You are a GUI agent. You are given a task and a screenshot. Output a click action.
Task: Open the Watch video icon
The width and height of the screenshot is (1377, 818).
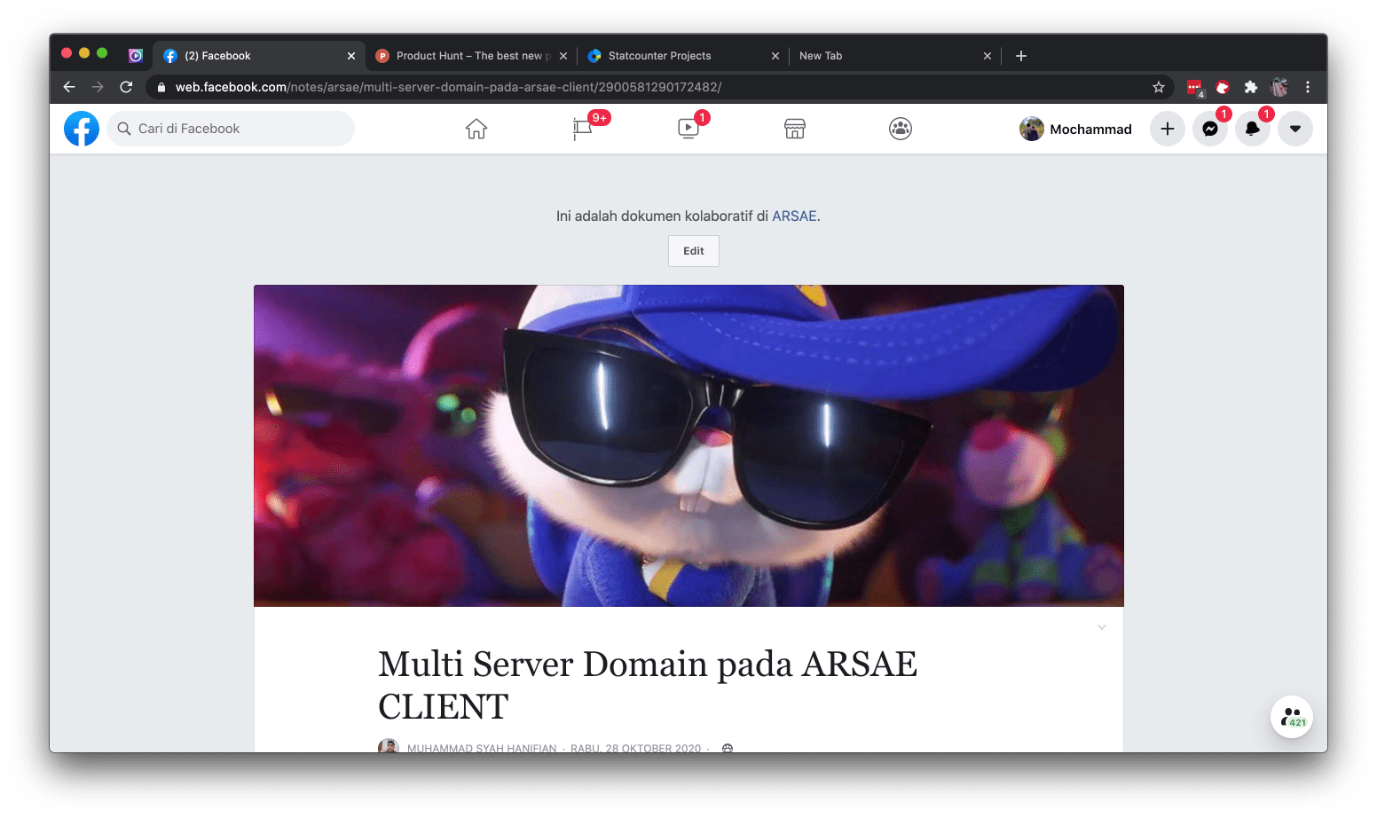688,129
